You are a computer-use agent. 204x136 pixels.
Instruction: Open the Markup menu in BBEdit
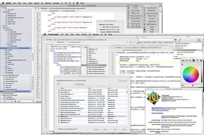(x=48, y=3)
